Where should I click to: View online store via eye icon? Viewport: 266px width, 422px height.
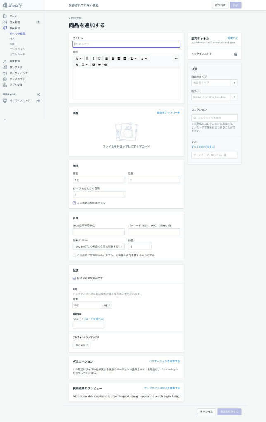click(38, 100)
